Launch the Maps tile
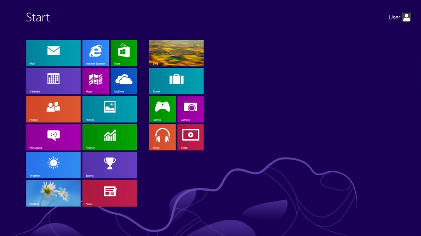Image resolution: width=421 pixels, height=236 pixels. (96, 81)
